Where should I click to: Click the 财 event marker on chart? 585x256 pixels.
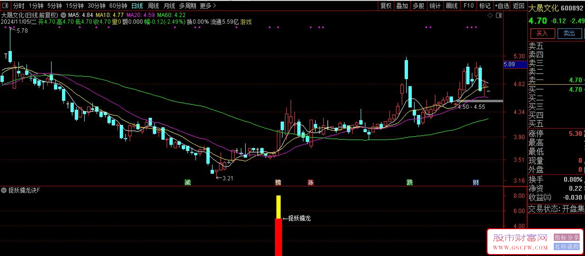click(476, 182)
